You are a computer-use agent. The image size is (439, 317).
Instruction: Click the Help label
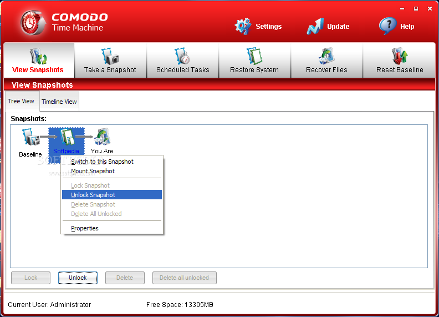click(x=407, y=27)
